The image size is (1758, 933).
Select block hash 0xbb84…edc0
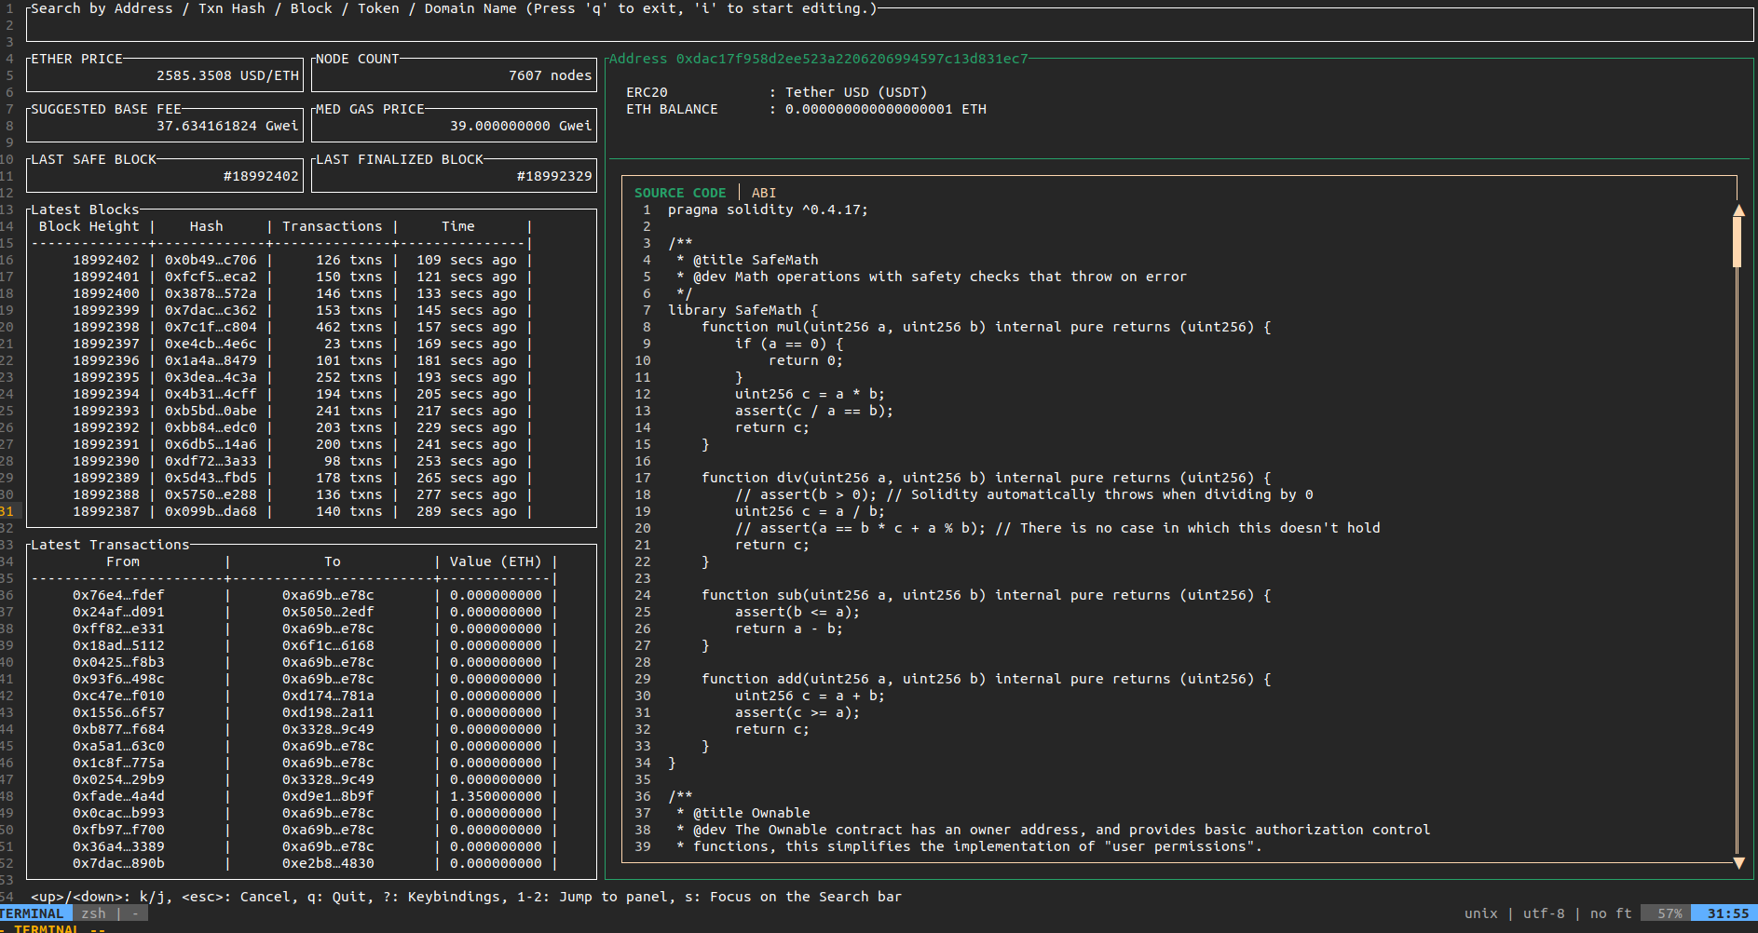[x=211, y=427]
